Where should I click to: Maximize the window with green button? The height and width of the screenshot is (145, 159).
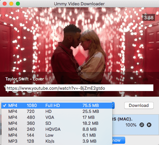pos(18,4)
